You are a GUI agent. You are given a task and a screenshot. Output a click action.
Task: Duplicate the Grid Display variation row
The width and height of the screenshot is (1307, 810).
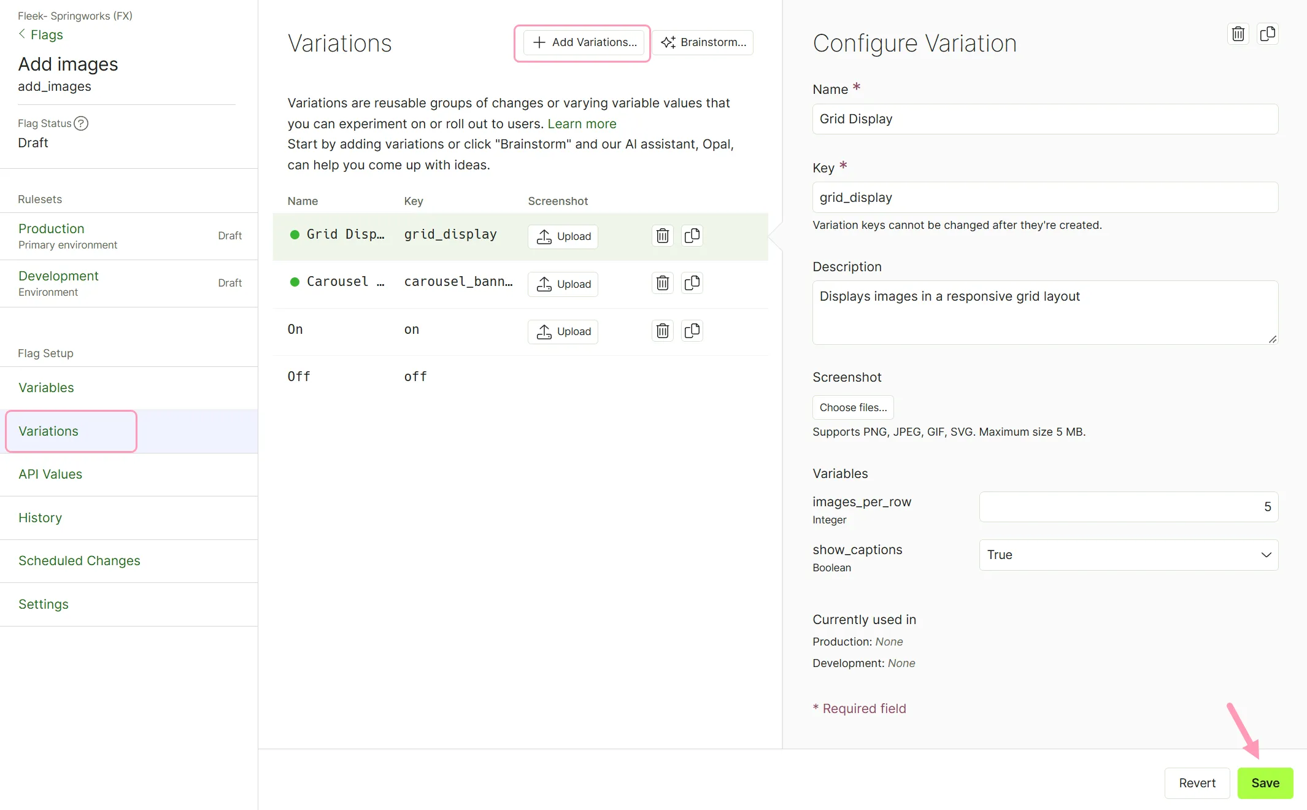click(692, 236)
